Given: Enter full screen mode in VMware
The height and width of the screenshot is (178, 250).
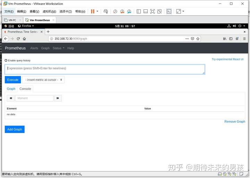Looking at the screenshot, I should pos(152,11).
